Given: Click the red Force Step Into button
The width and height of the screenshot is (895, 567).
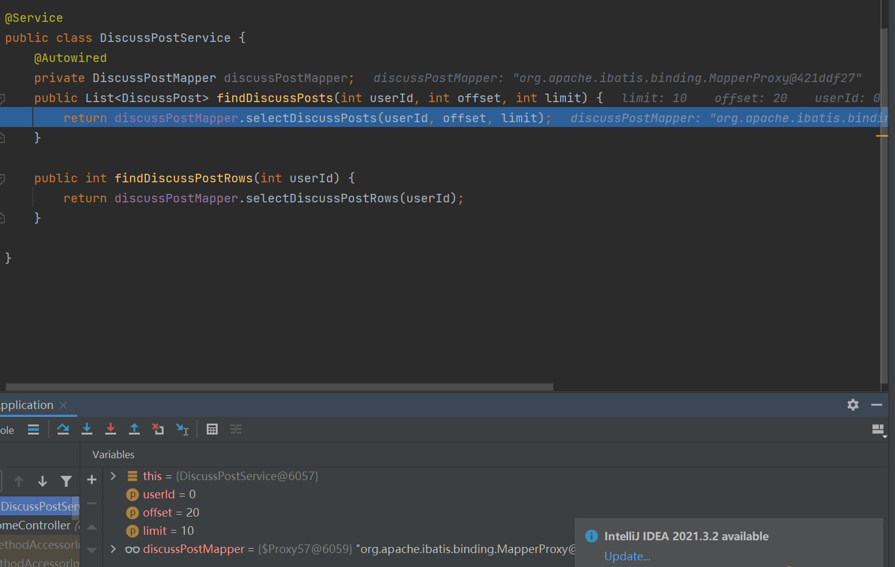Looking at the screenshot, I should 111,430.
